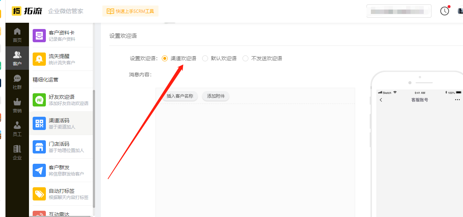Click the submenu vertical scrollbar

point(94,149)
